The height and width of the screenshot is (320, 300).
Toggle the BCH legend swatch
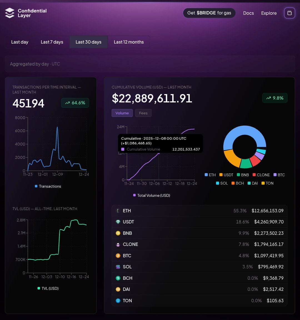point(233,183)
